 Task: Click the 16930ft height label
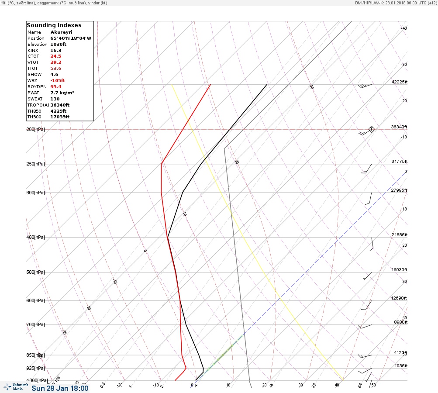pyautogui.click(x=399, y=269)
